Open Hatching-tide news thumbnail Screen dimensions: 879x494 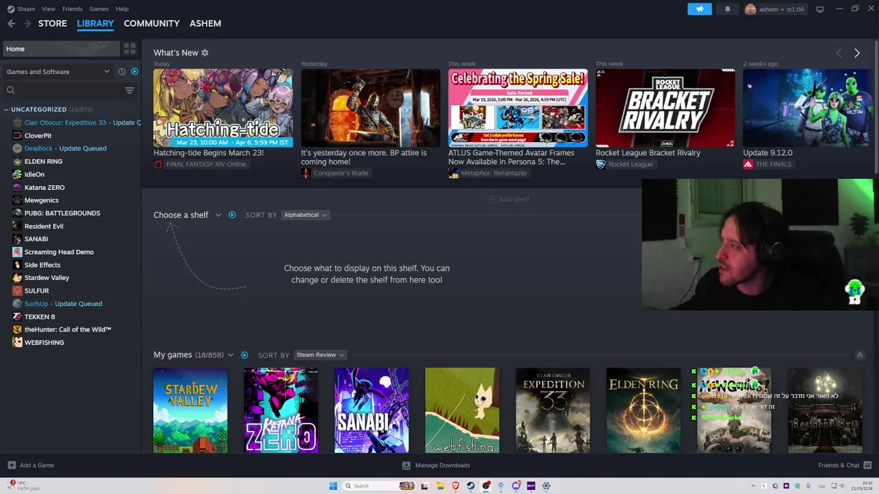coord(223,108)
